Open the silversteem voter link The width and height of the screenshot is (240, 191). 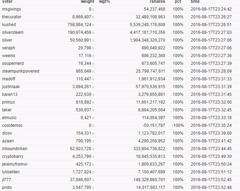pos(13,32)
